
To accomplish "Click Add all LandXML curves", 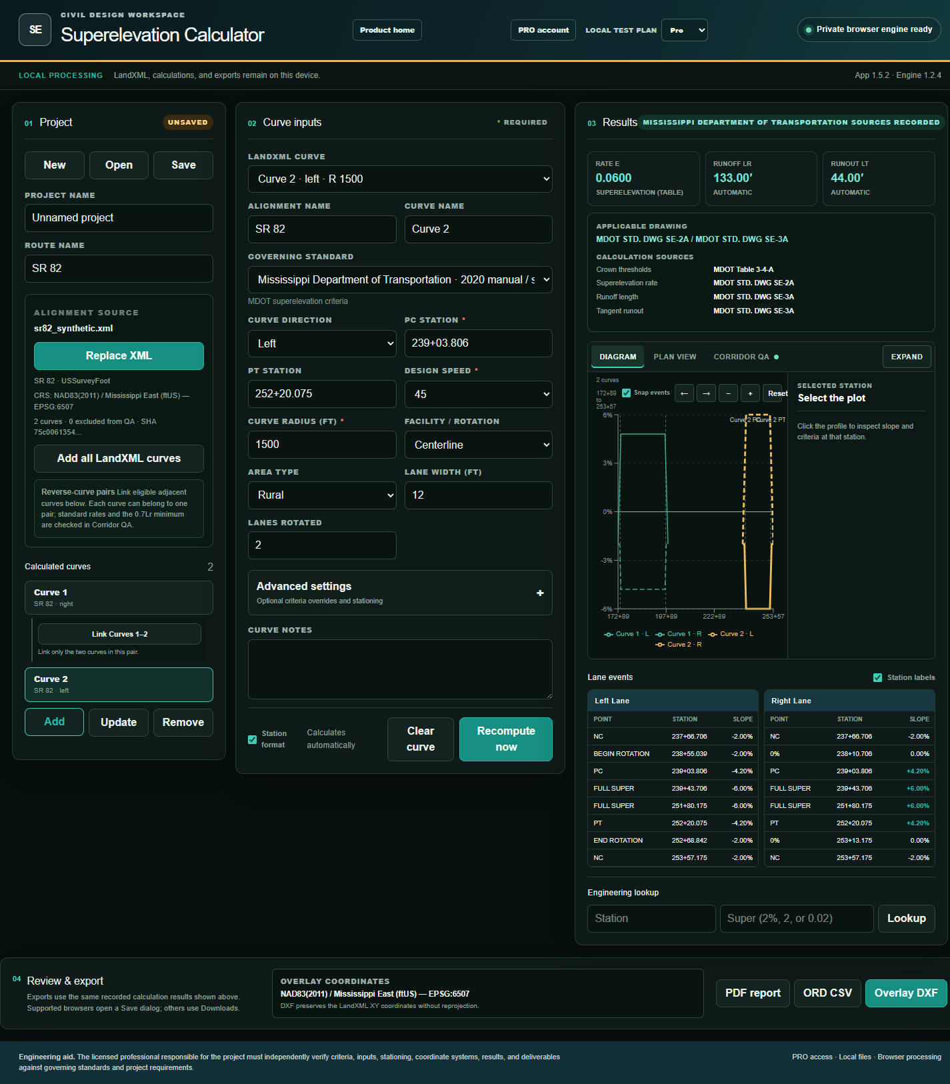I will tap(119, 459).
